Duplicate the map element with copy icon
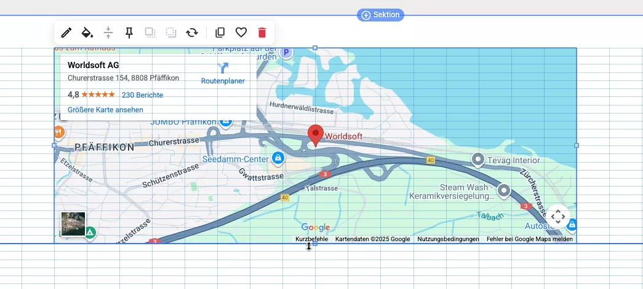Image resolution: width=643 pixels, height=289 pixels. 220,33
